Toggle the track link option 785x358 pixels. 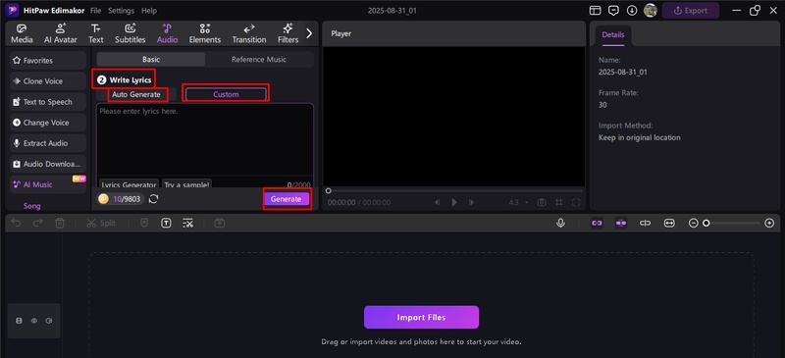click(597, 224)
